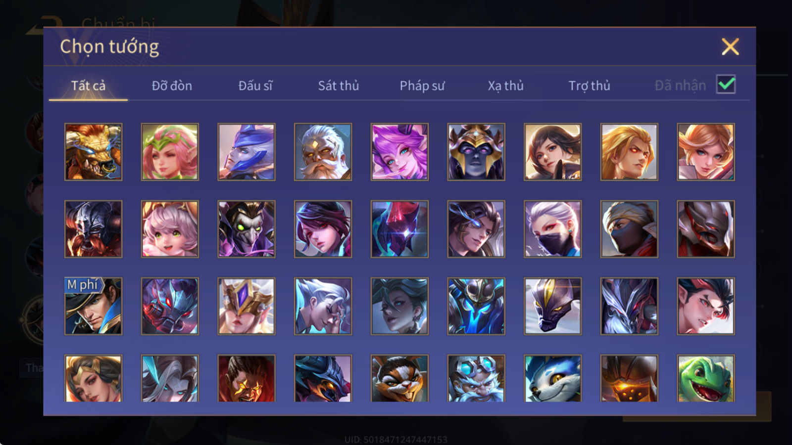Viewport: 792px width, 445px height.
Task: Open the Trợ thủ tab
Action: coord(590,86)
